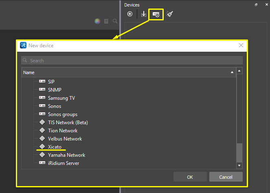Viewport: 270px width, 193px height.
Task: Close the New device dialog
Action: tap(241, 46)
